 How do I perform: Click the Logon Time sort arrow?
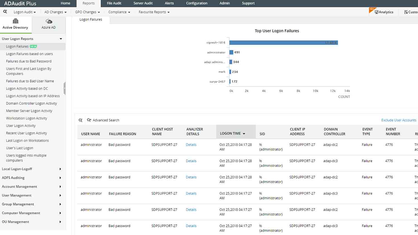(x=244, y=134)
